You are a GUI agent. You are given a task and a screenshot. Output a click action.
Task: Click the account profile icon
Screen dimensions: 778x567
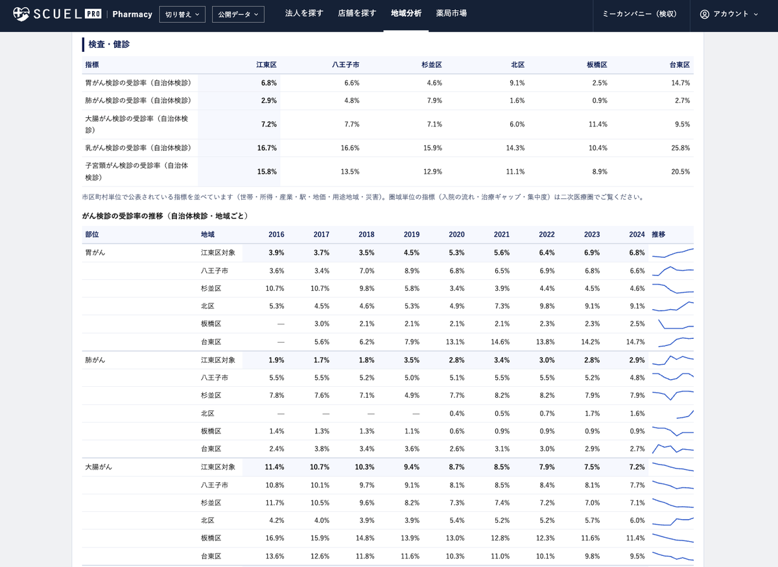pyautogui.click(x=705, y=14)
